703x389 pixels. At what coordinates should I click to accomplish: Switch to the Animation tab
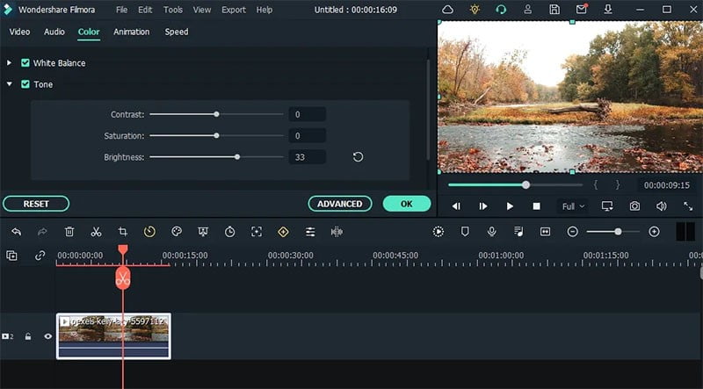(131, 32)
